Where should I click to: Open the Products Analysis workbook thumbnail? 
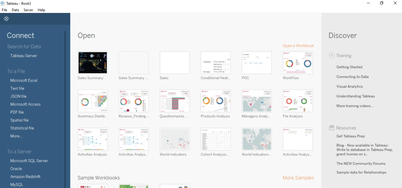[x=216, y=101]
